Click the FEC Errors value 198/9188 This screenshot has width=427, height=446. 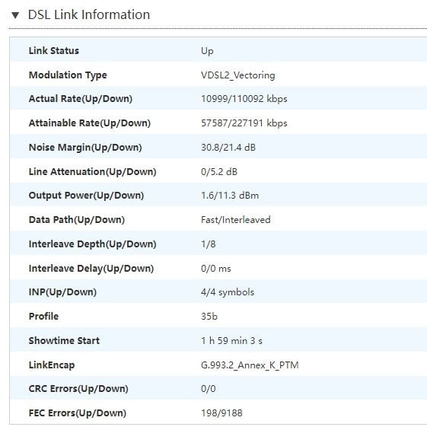click(x=221, y=413)
